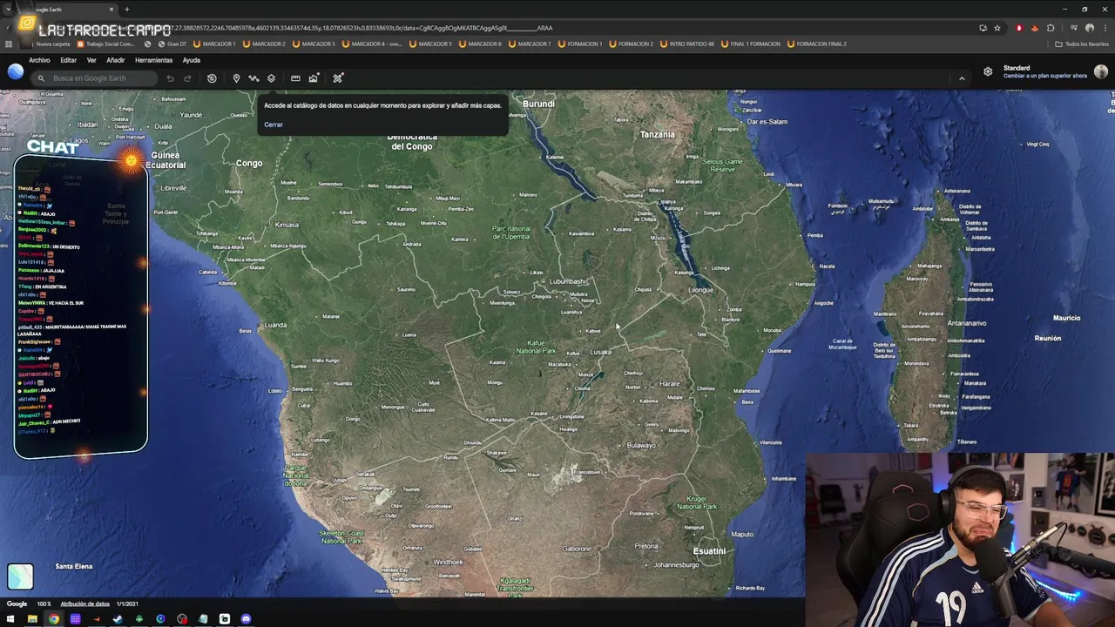Focus the Busca en Google Earth field
The width and height of the screenshot is (1115, 627).
click(94, 78)
